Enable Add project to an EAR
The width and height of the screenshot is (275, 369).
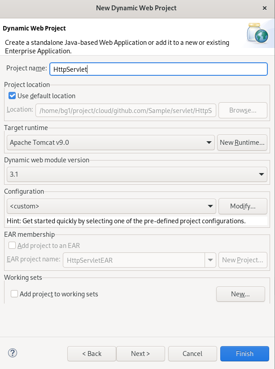pyautogui.click(x=12, y=245)
